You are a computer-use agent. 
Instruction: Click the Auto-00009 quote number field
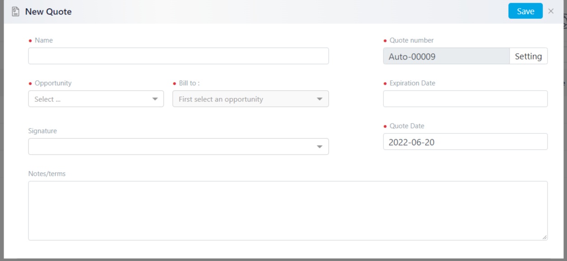tap(446, 56)
